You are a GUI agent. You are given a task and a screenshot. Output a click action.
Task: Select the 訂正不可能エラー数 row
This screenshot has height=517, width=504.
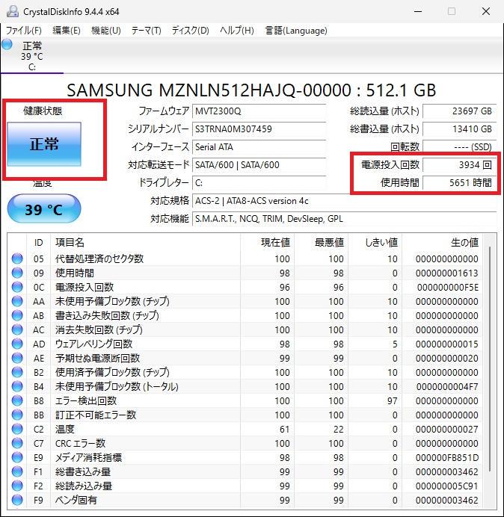pyautogui.click(x=245, y=415)
